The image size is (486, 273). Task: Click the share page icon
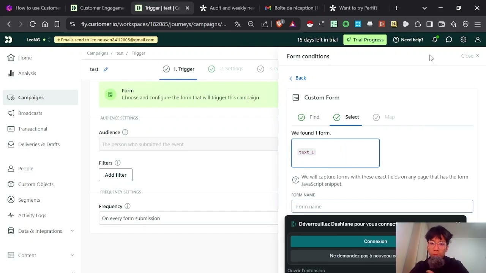pyautogui.click(x=265, y=24)
